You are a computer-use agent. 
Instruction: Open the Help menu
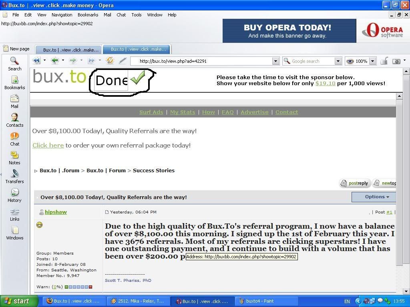172,15
